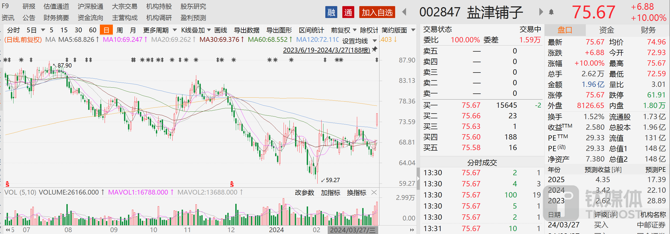Screen dimensions: 670x234
Task: Go to previous stock with left arrow
Action: pyautogui.click(x=404, y=12)
